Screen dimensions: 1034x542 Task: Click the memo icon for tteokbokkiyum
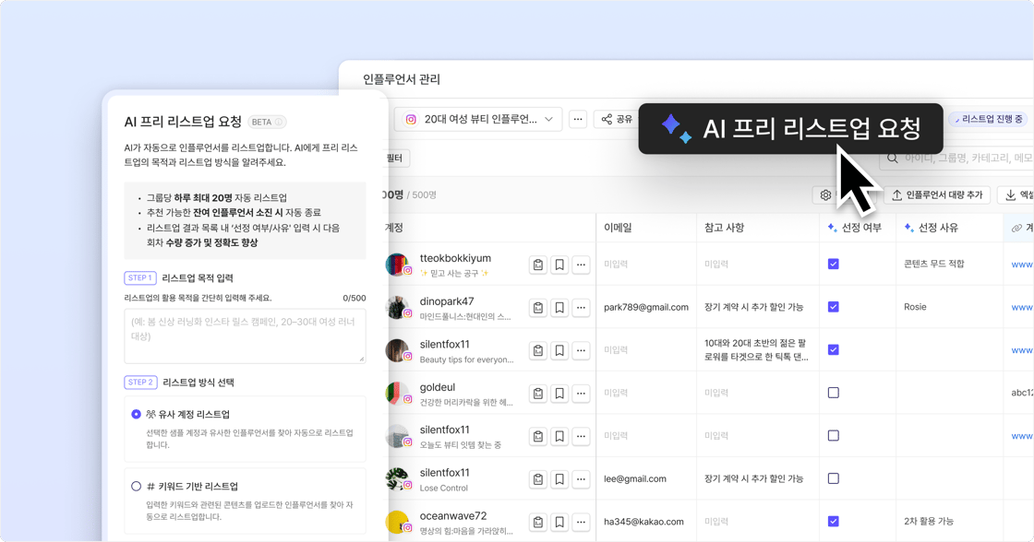tap(538, 265)
